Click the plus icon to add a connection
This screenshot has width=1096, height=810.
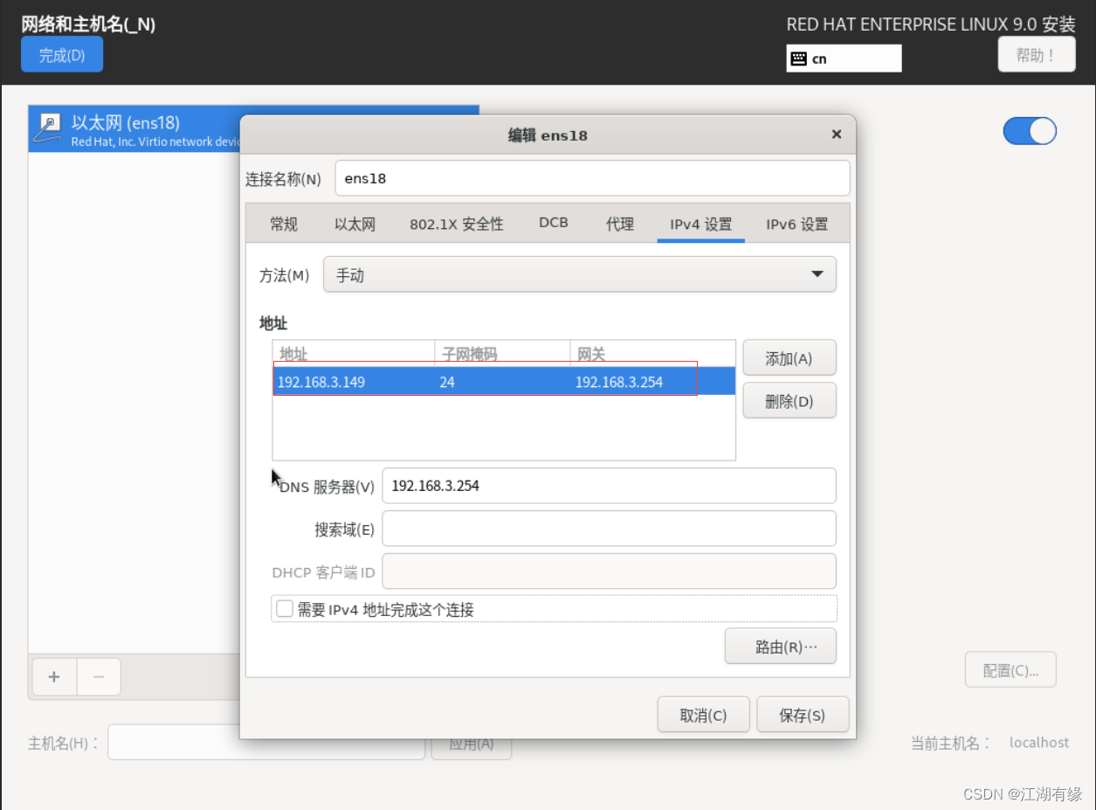click(x=53, y=676)
